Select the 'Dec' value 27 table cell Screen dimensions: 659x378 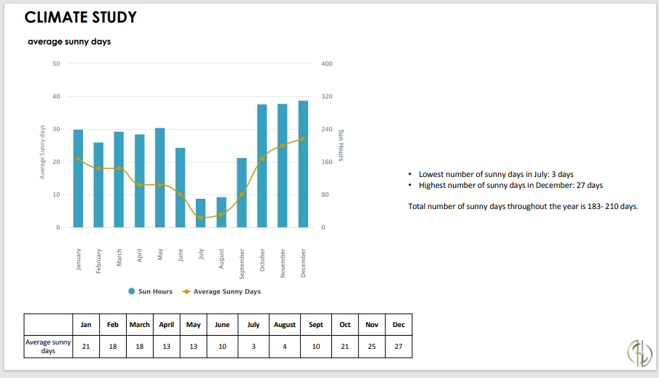point(398,347)
